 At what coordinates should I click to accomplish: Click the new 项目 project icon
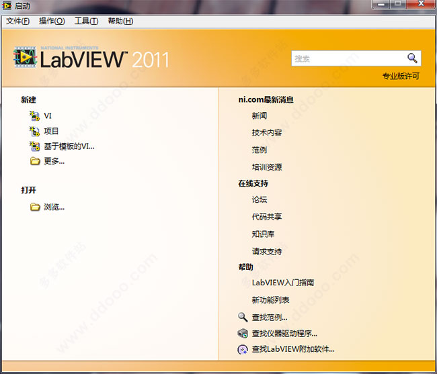point(34,131)
